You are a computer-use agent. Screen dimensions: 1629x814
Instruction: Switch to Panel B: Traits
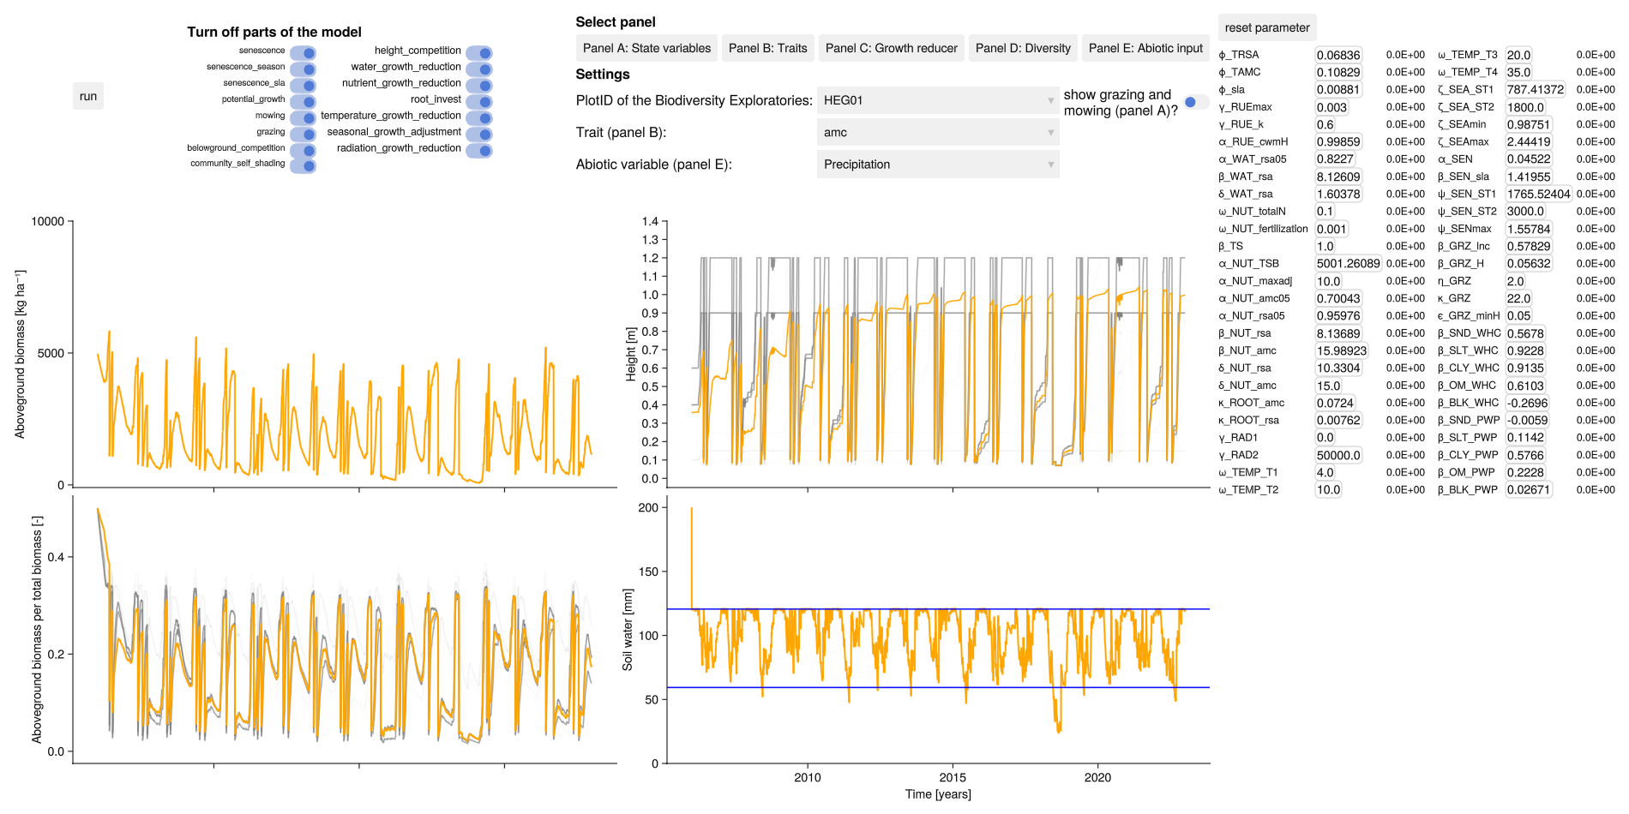point(767,48)
